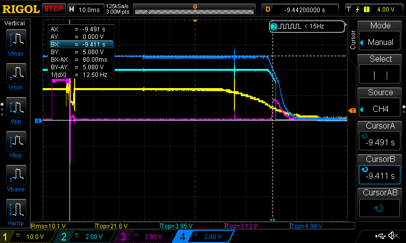Click the trigger source channel 1 badge
This screenshot has height=243, width=406.
click(x=366, y=10)
